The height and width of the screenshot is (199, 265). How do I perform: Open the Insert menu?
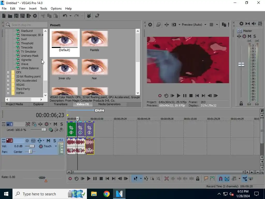click(x=33, y=9)
